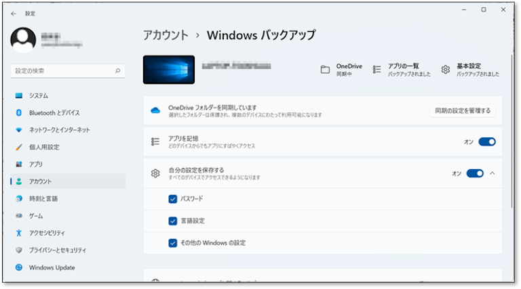Viewport: 521px width, 289px height.
Task: Click the 設定の検索 search field
Action: (x=68, y=71)
